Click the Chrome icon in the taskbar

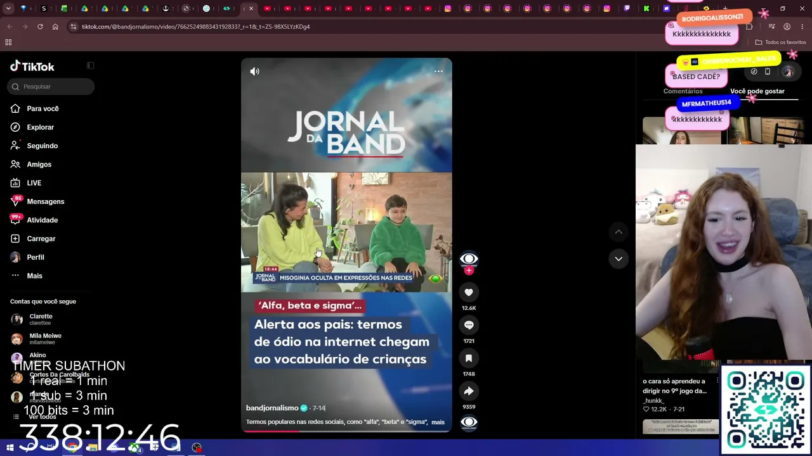72,448
